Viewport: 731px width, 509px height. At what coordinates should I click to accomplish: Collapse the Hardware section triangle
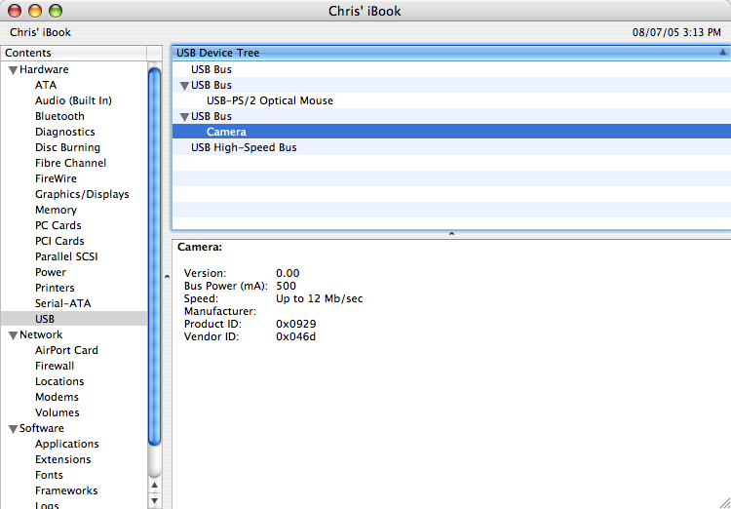tap(13, 70)
